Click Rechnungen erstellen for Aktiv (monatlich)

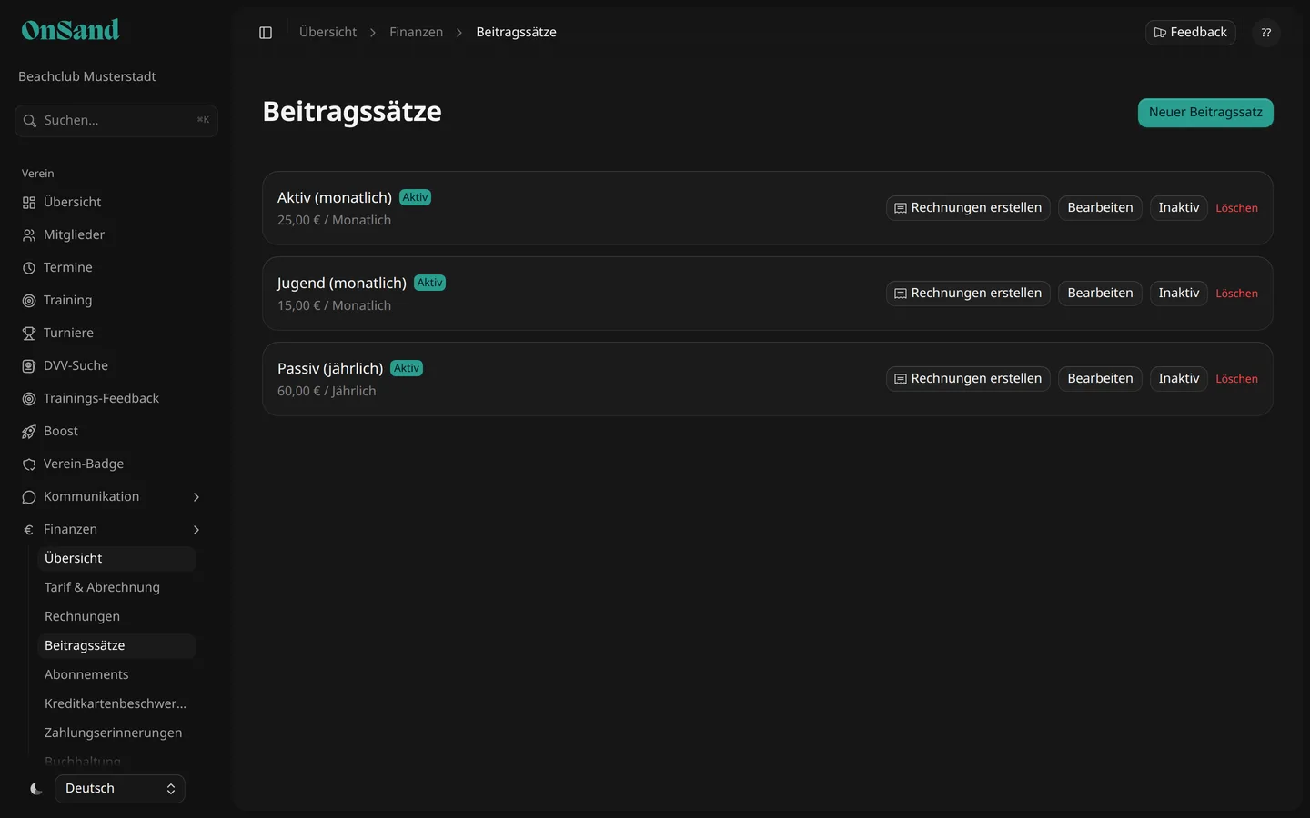tap(968, 208)
